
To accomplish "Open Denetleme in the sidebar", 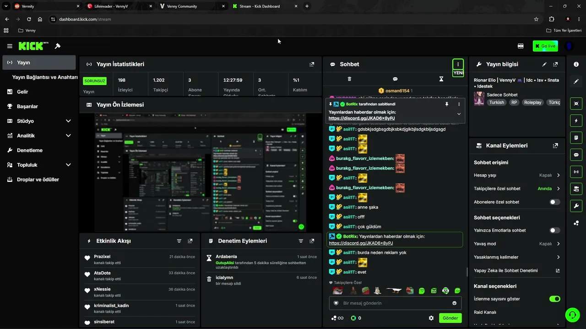I will (39, 150).
